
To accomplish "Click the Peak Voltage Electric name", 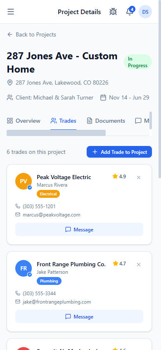I will [x=64, y=177].
